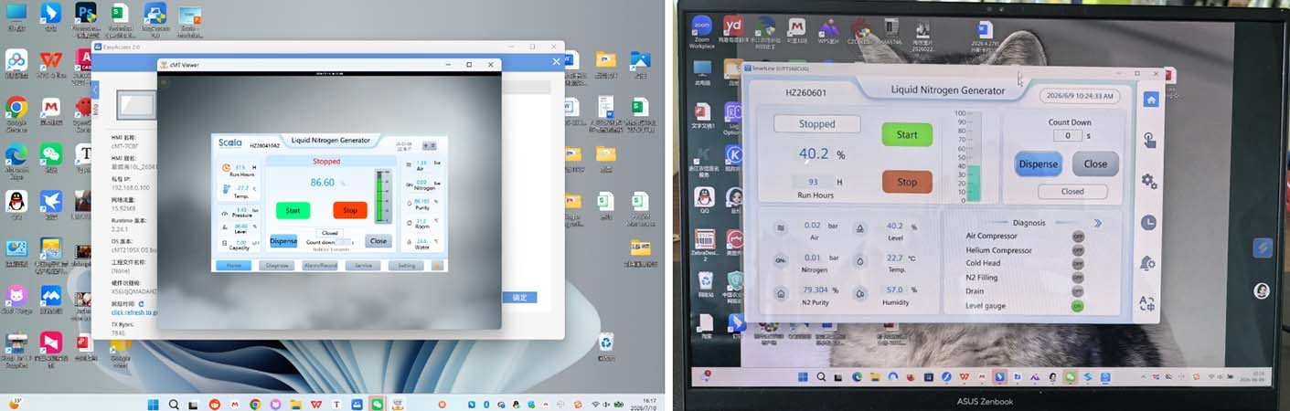Click orange Stop button in SmartLine window
1290x411 pixels.
[x=907, y=182]
